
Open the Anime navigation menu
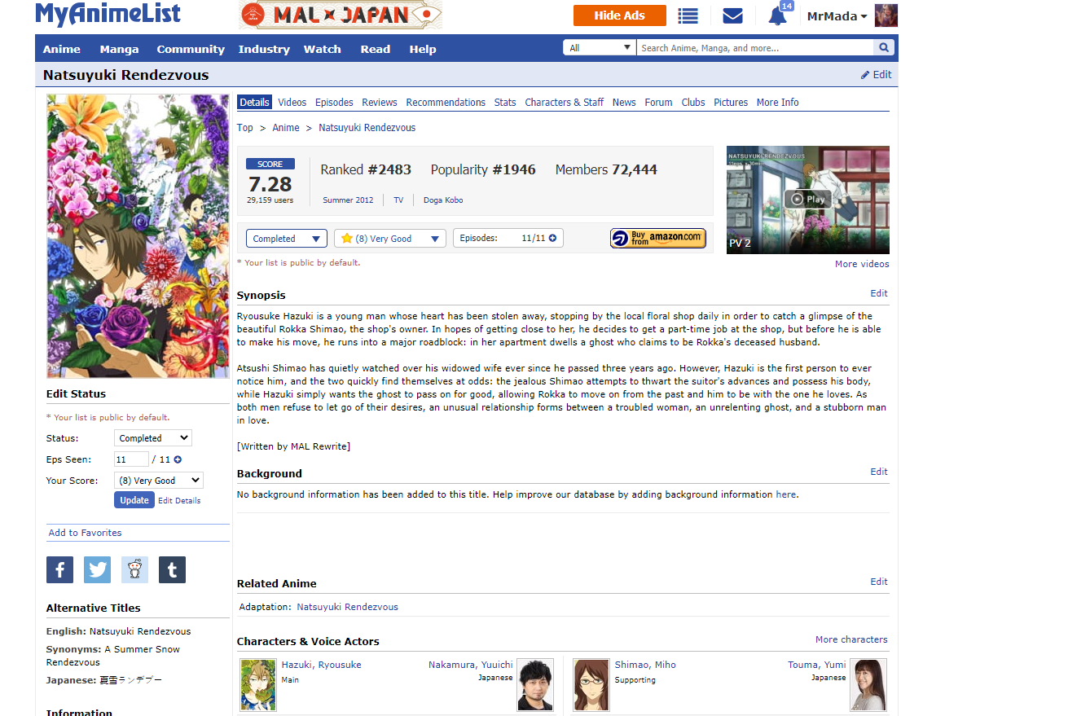click(x=62, y=49)
